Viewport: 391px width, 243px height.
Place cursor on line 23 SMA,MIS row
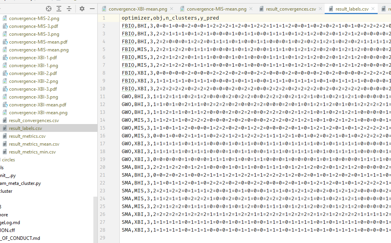[256, 191]
